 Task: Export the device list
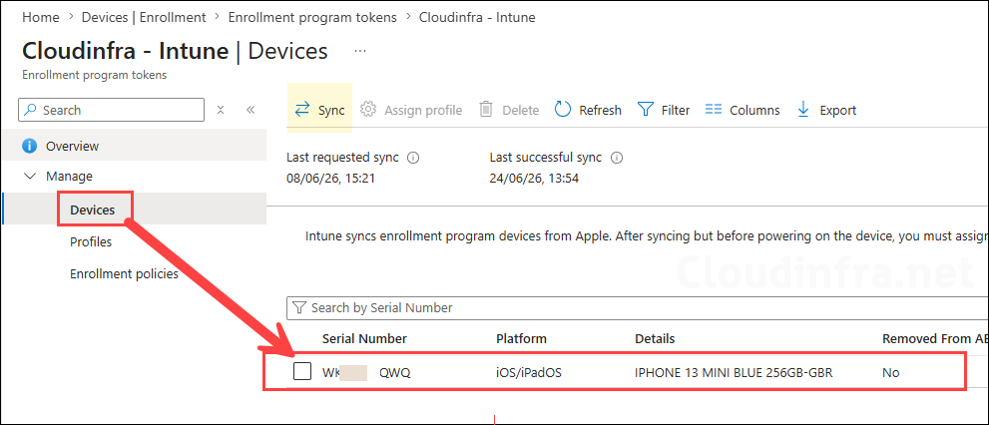tap(827, 110)
